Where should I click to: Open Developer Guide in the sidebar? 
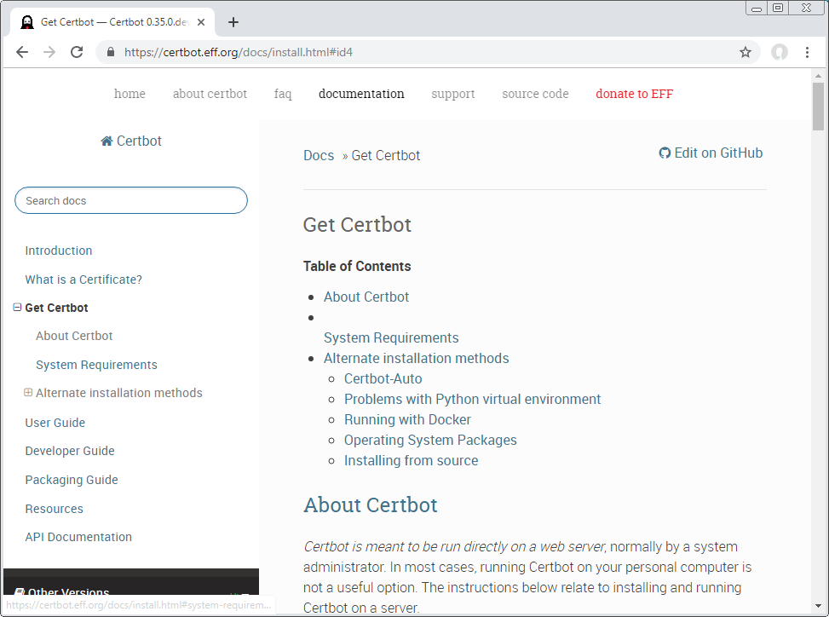70,451
